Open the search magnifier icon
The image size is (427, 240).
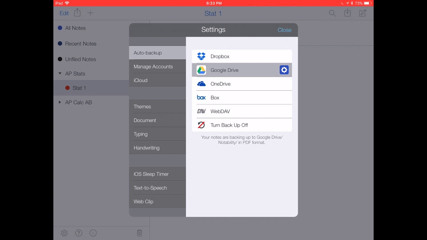[332, 13]
